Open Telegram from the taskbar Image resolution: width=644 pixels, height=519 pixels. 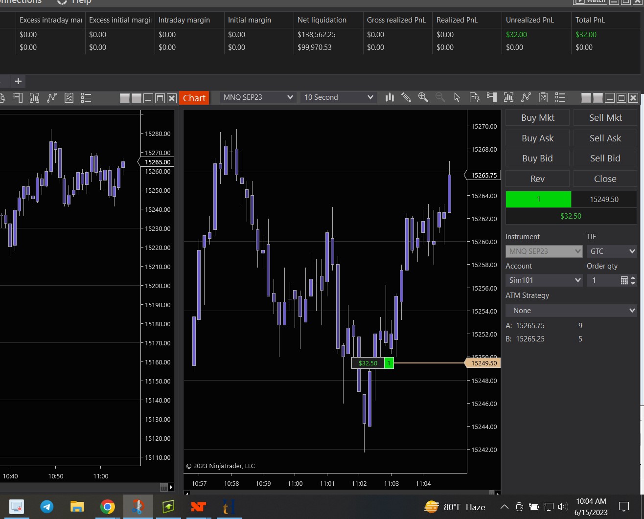pyautogui.click(x=47, y=506)
